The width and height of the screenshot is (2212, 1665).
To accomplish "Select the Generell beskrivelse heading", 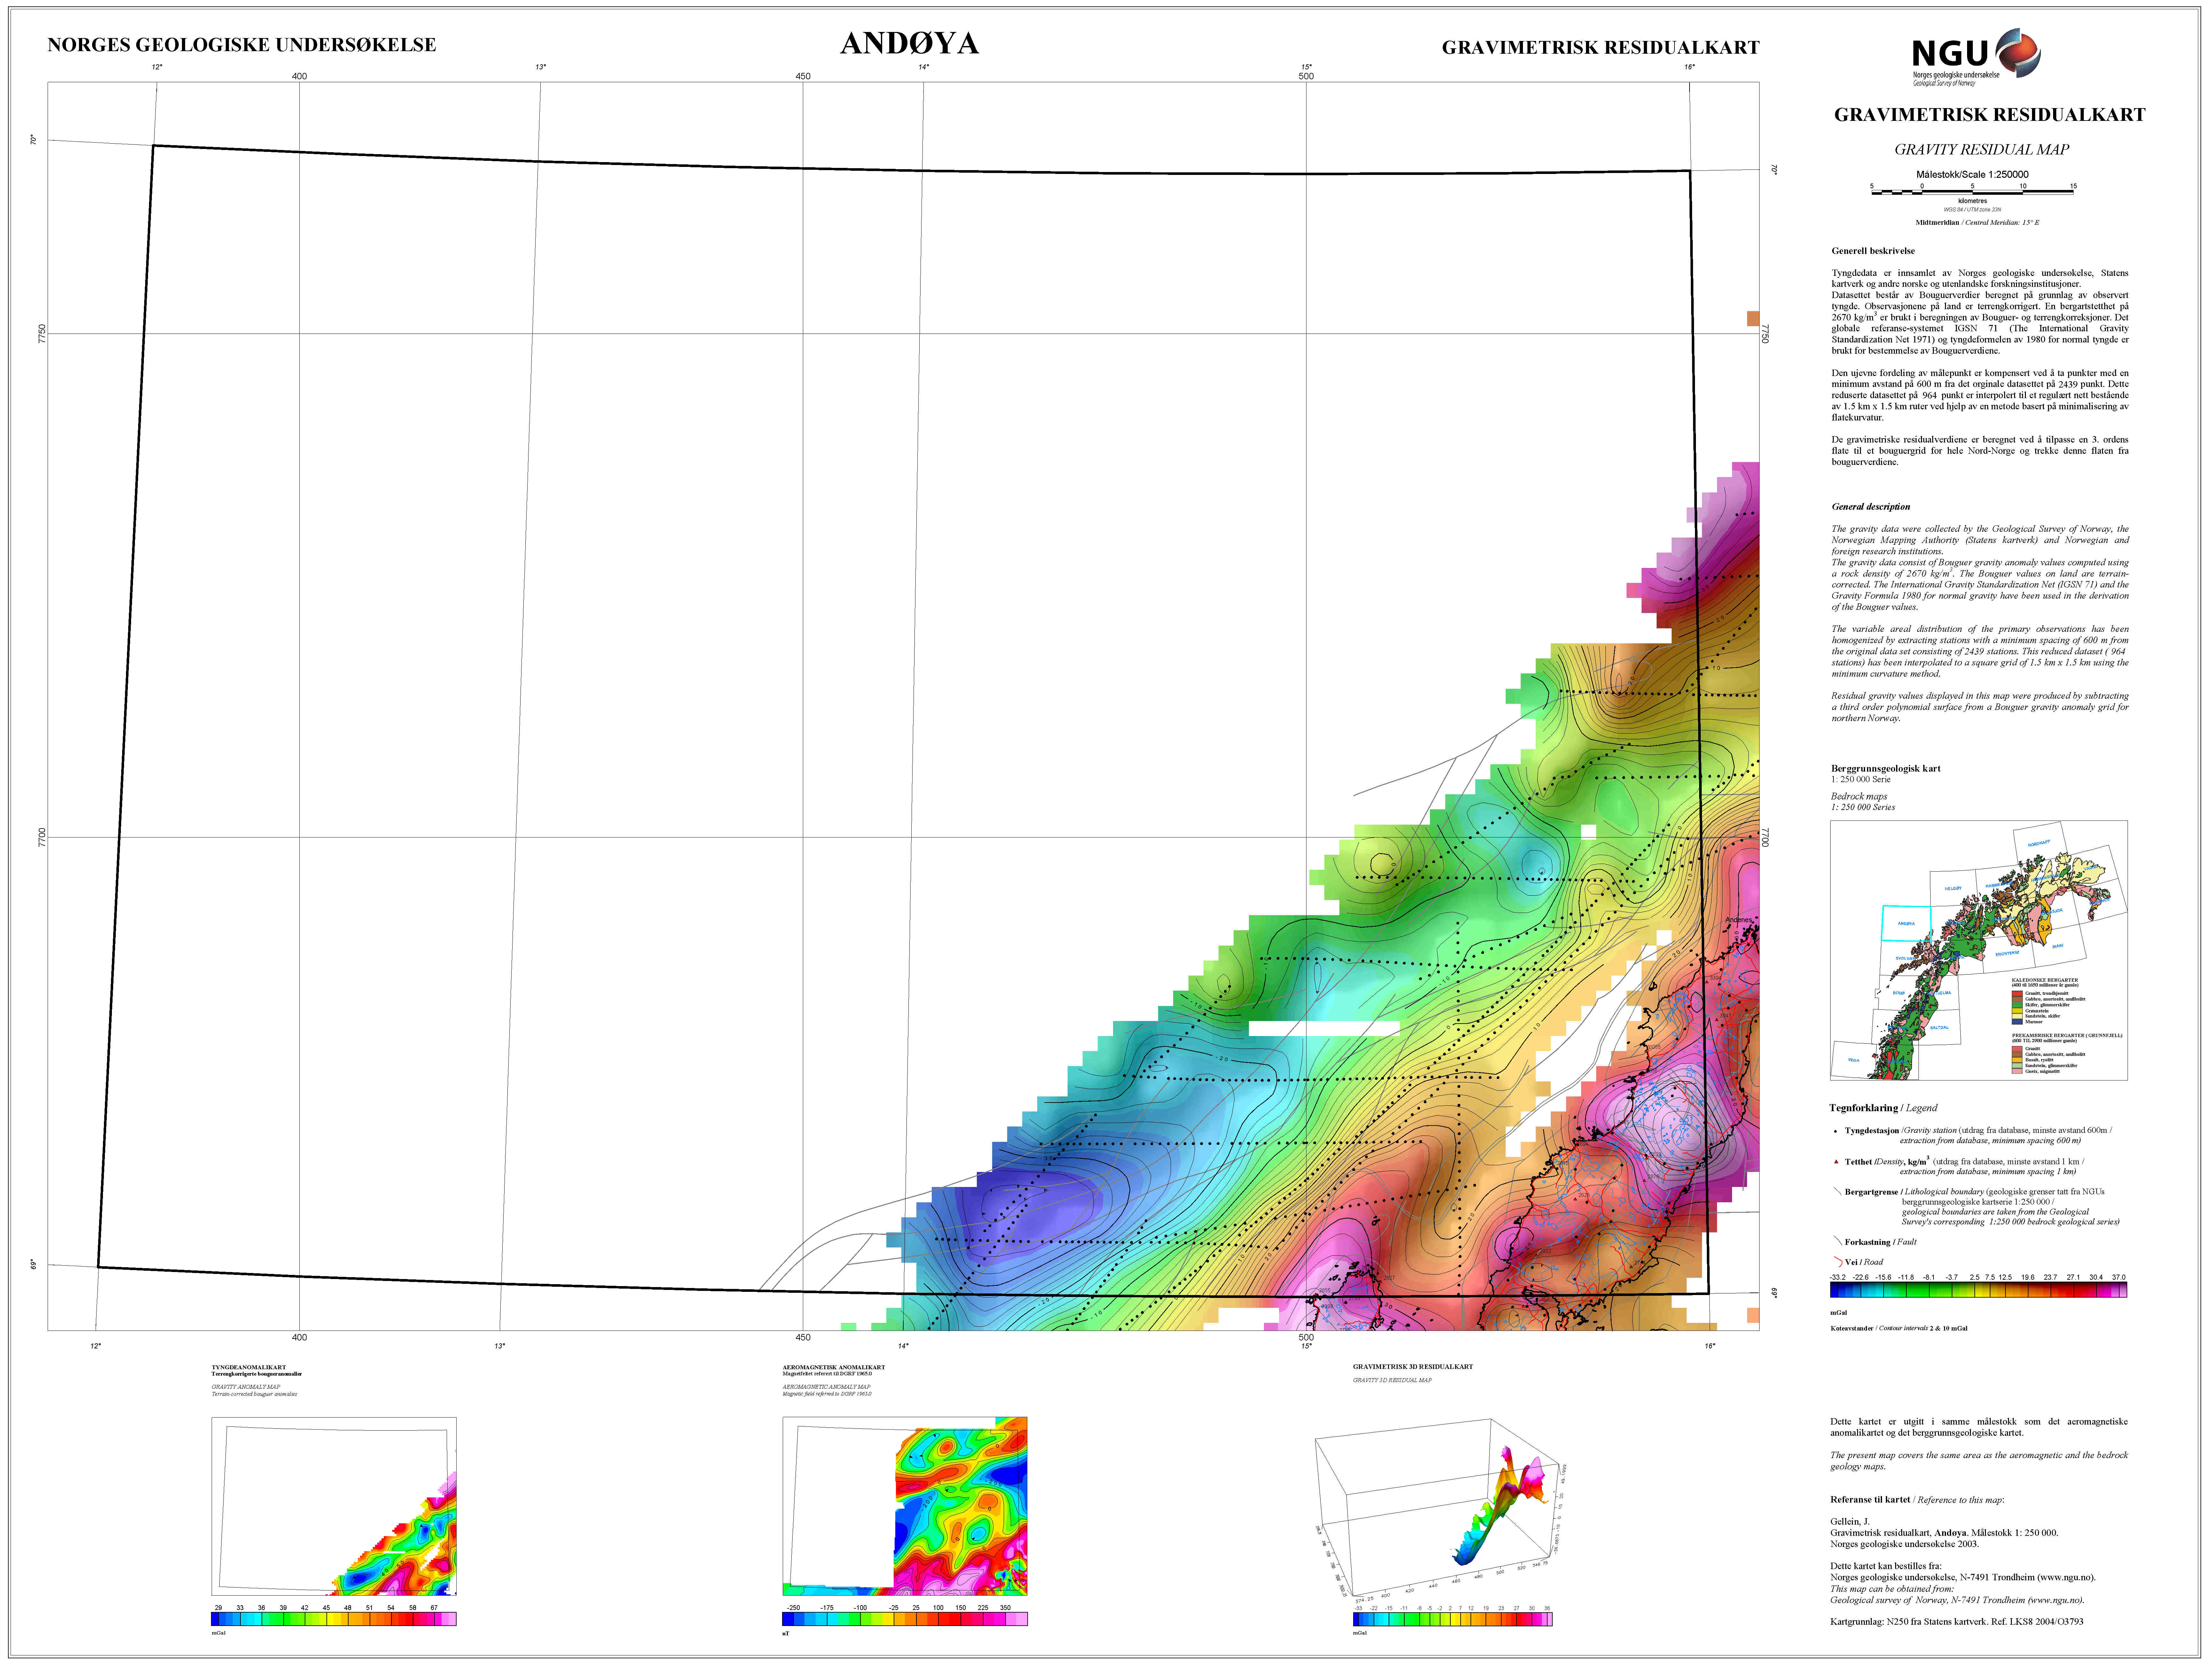I will click(x=1873, y=251).
